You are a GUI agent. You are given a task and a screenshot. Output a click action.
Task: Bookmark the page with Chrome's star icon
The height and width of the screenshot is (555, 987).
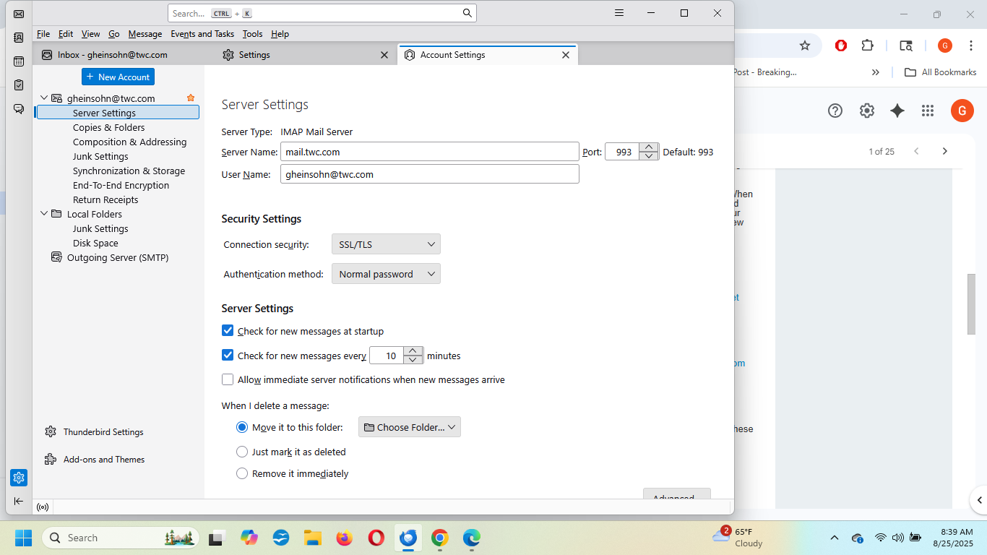[805, 46]
